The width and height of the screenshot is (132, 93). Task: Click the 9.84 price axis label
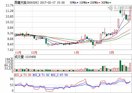coord(10,28)
